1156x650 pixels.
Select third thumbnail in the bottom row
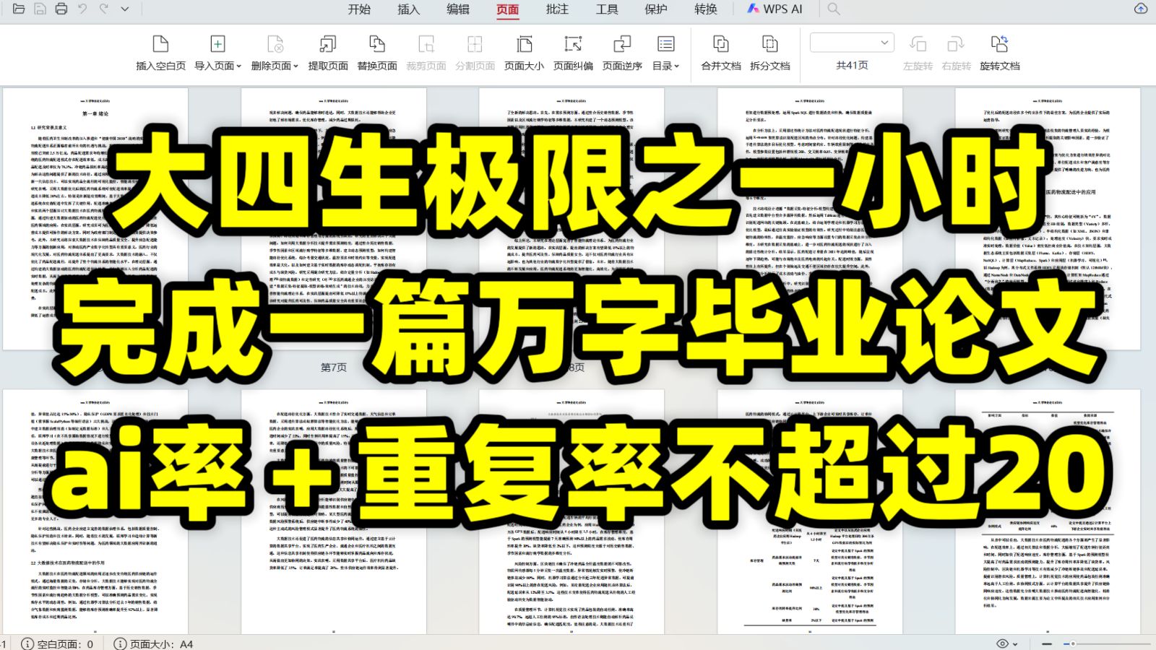point(571,512)
